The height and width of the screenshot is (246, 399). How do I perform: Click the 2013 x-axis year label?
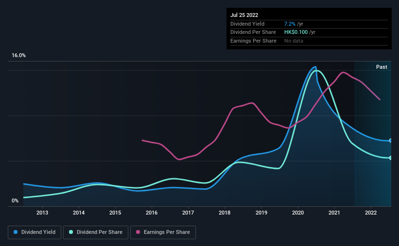click(x=42, y=213)
